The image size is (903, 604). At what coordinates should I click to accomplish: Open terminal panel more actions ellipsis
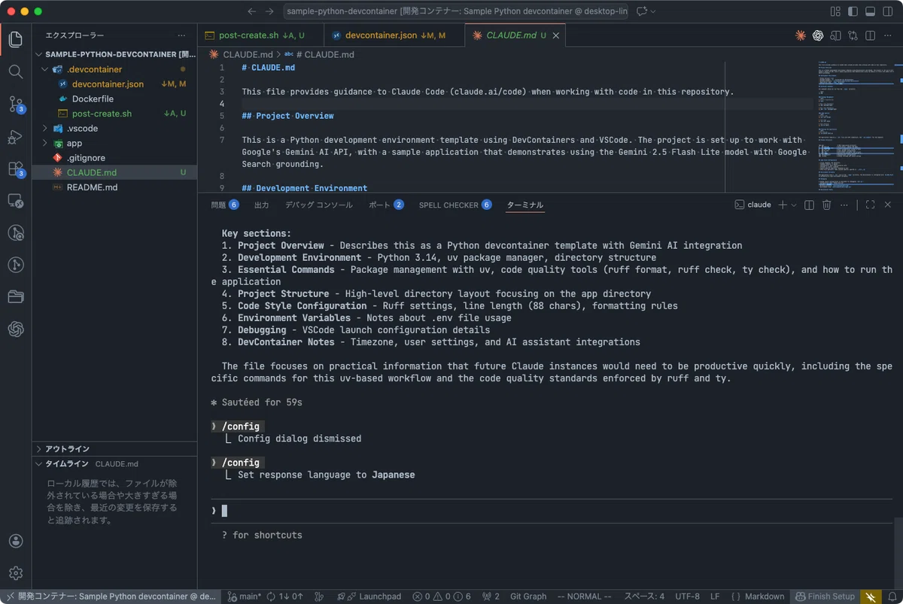click(x=844, y=205)
